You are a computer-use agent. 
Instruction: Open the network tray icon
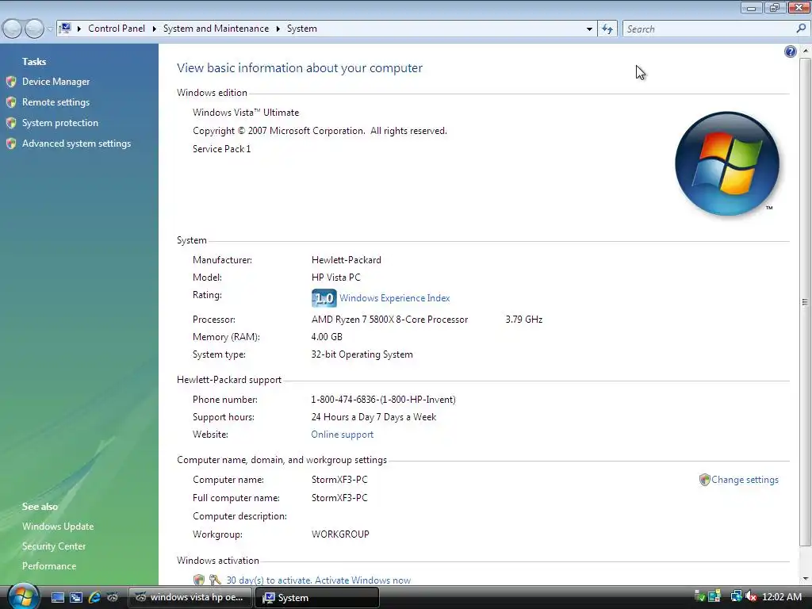[x=736, y=596]
